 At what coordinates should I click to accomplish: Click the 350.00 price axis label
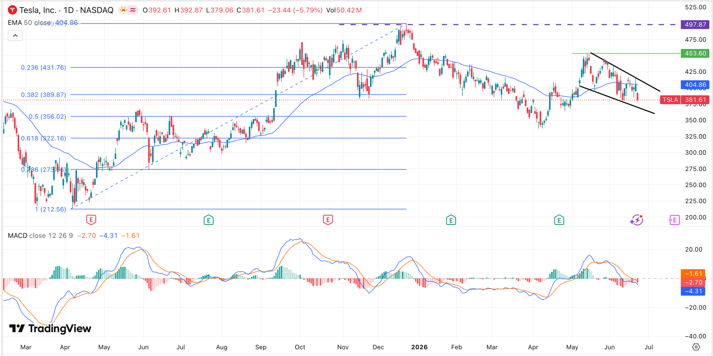point(695,120)
